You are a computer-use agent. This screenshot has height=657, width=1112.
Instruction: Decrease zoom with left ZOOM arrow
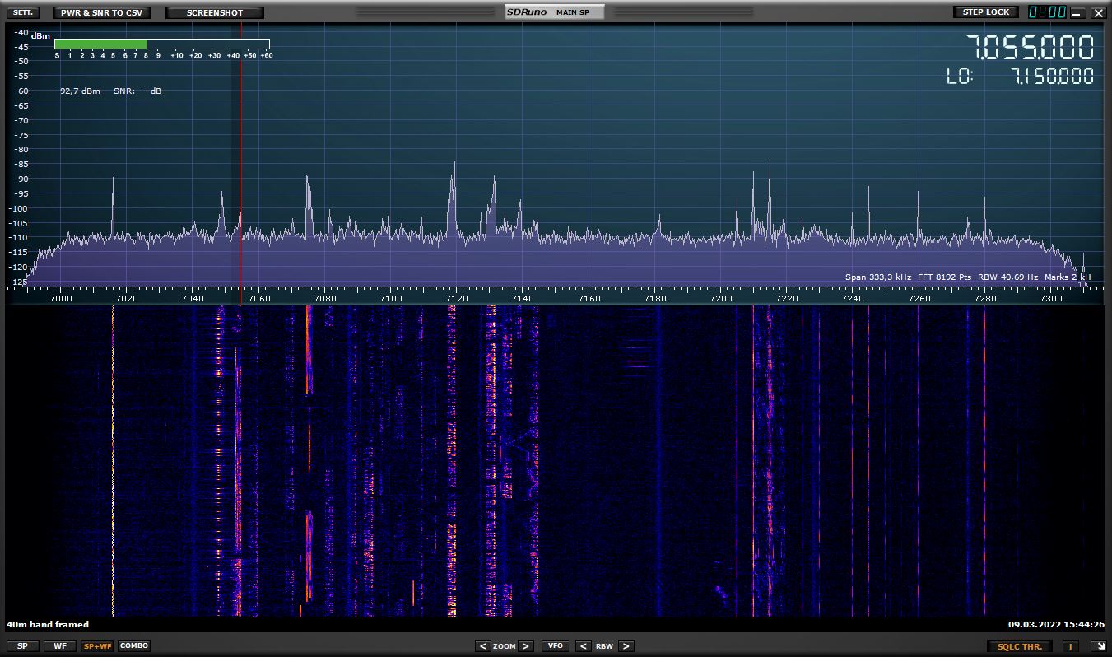pyautogui.click(x=483, y=646)
